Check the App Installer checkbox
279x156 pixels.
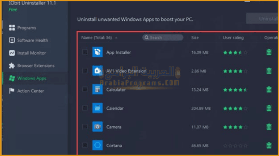pos(85,52)
